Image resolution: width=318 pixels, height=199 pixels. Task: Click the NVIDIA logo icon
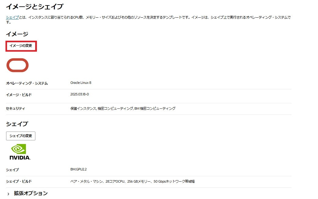point(20,152)
